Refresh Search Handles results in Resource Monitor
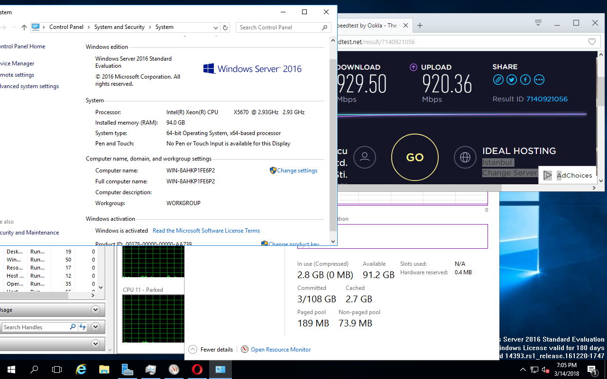This screenshot has width=607, height=379. 83,327
